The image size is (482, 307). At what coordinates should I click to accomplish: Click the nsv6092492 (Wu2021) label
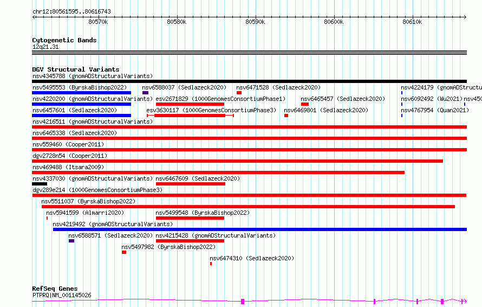432,99
